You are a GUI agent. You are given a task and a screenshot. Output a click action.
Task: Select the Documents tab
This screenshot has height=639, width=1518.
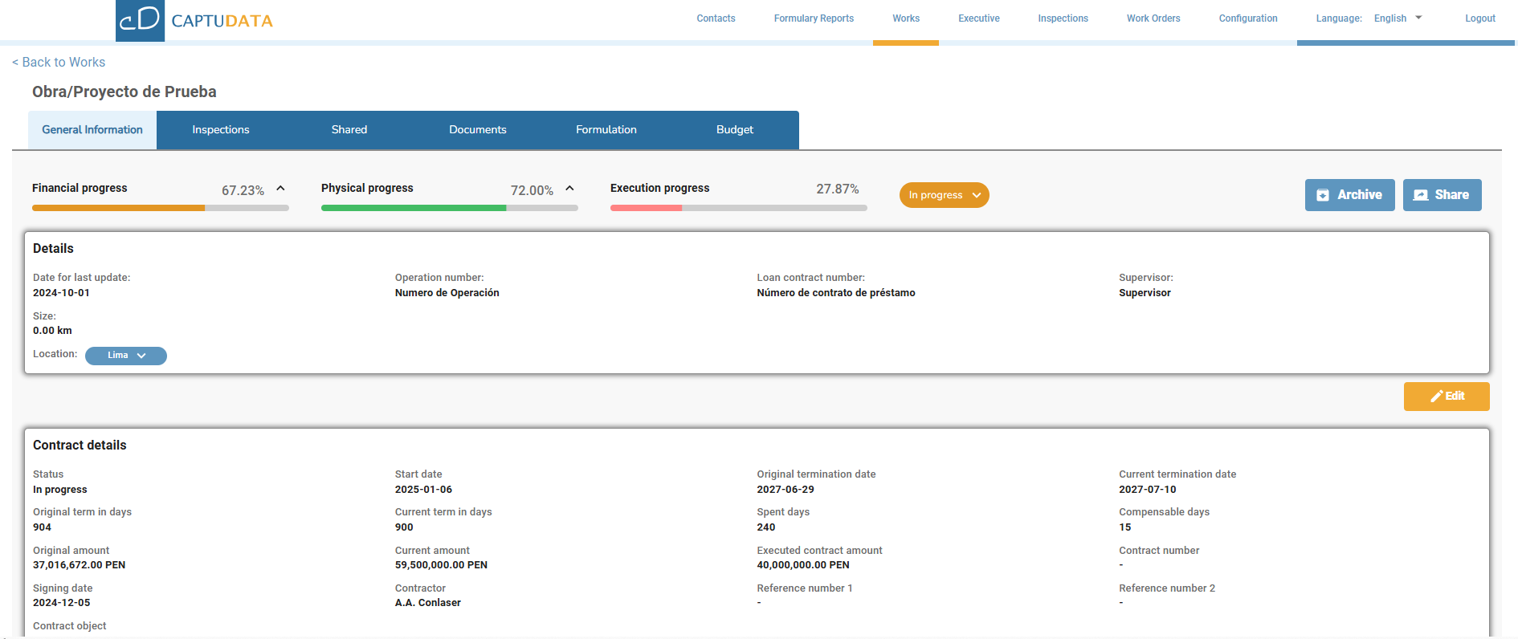477,130
